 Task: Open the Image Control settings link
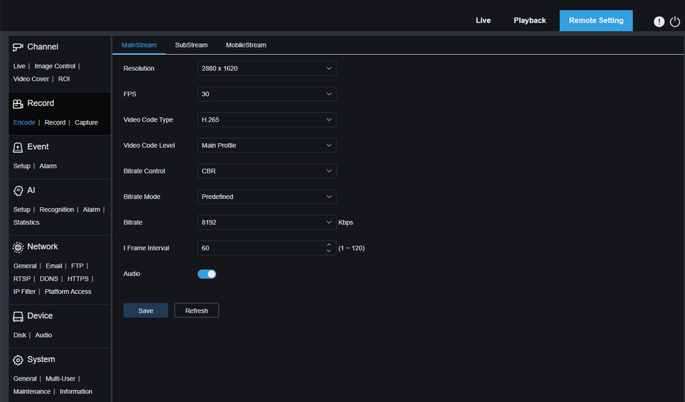point(54,65)
